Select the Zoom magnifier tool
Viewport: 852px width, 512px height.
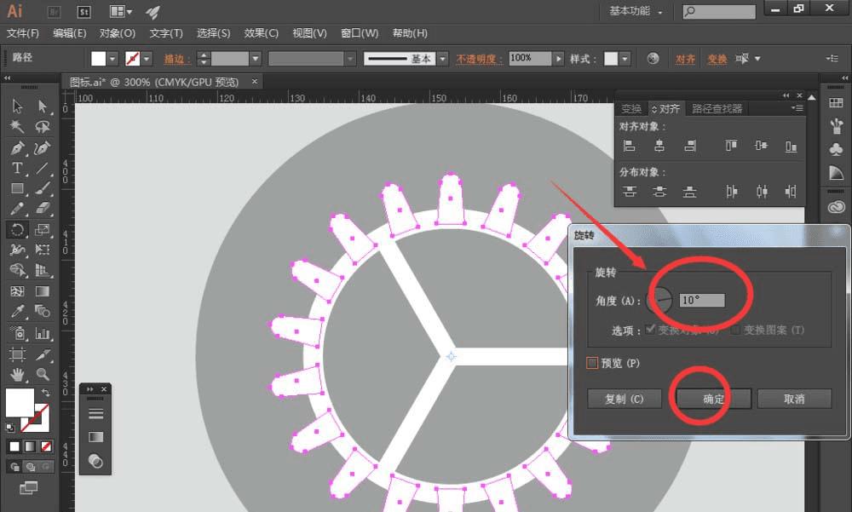click(43, 374)
